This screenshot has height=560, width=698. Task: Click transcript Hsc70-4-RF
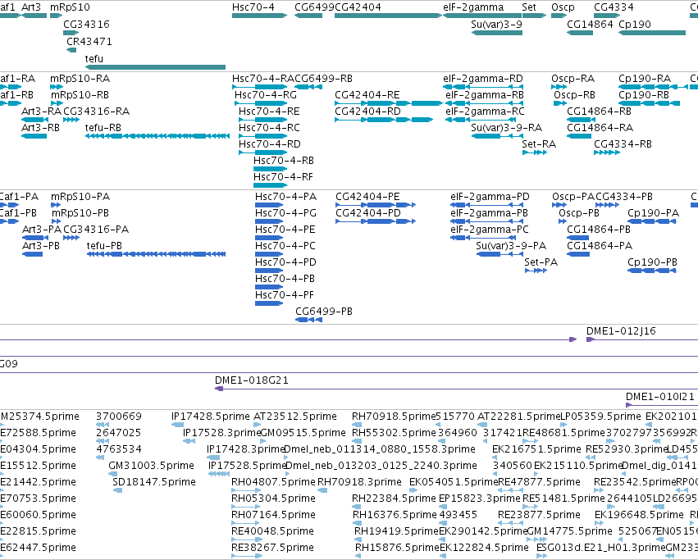pyautogui.click(x=270, y=185)
